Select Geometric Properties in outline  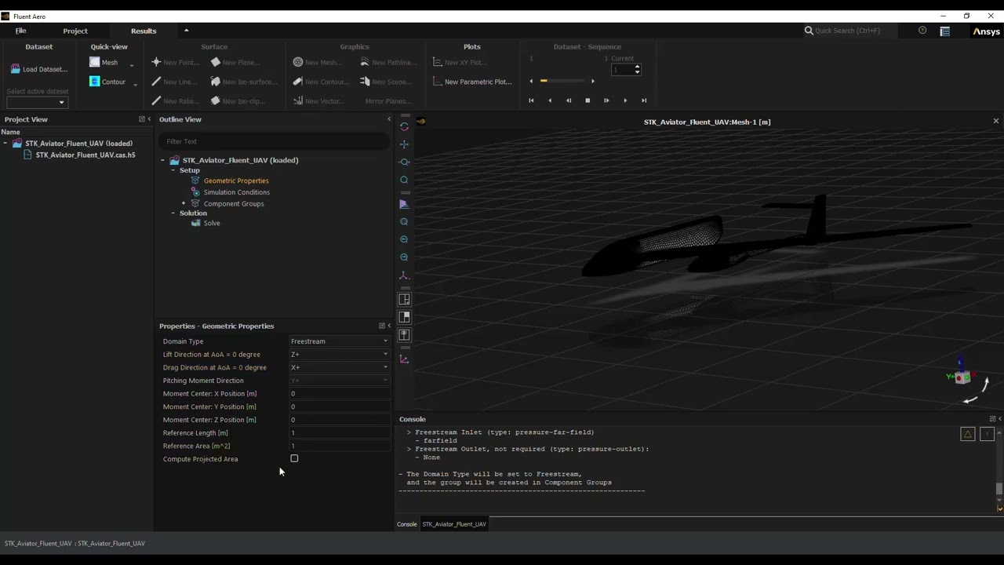click(236, 180)
